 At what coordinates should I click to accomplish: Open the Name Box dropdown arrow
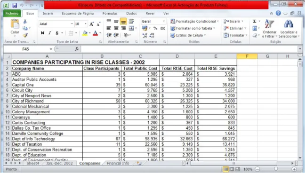click(x=51, y=49)
